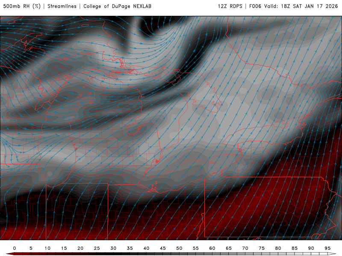
Task: Click the "80" color scale label
Action: coord(278,248)
